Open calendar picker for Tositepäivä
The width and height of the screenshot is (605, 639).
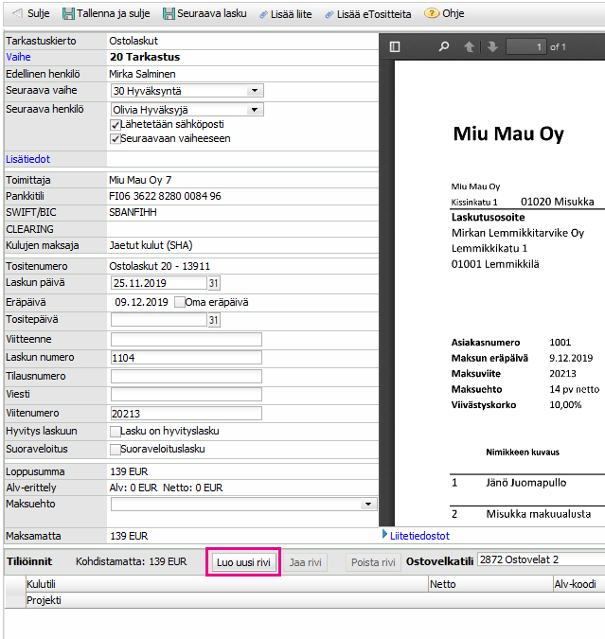coord(214,320)
